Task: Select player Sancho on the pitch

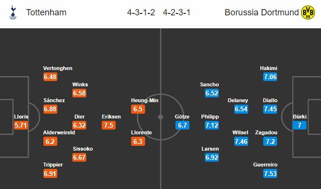Action: coord(210,84)
